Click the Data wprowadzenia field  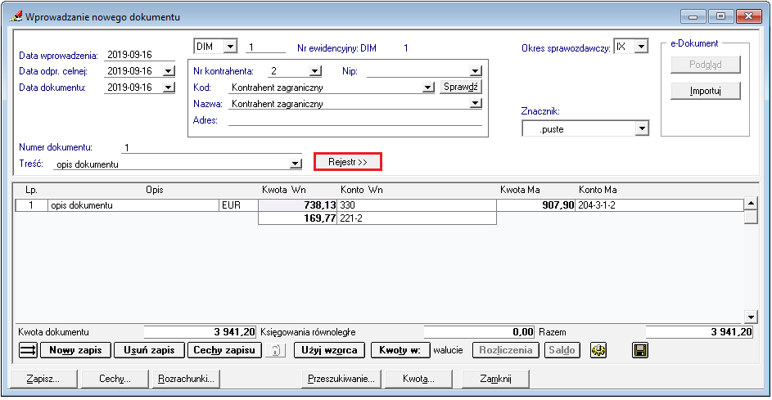pyautogui.click(x=139, y=55)
